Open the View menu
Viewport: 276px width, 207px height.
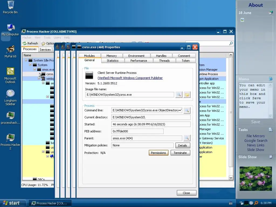pyautogui.click(x=37, y=37)
